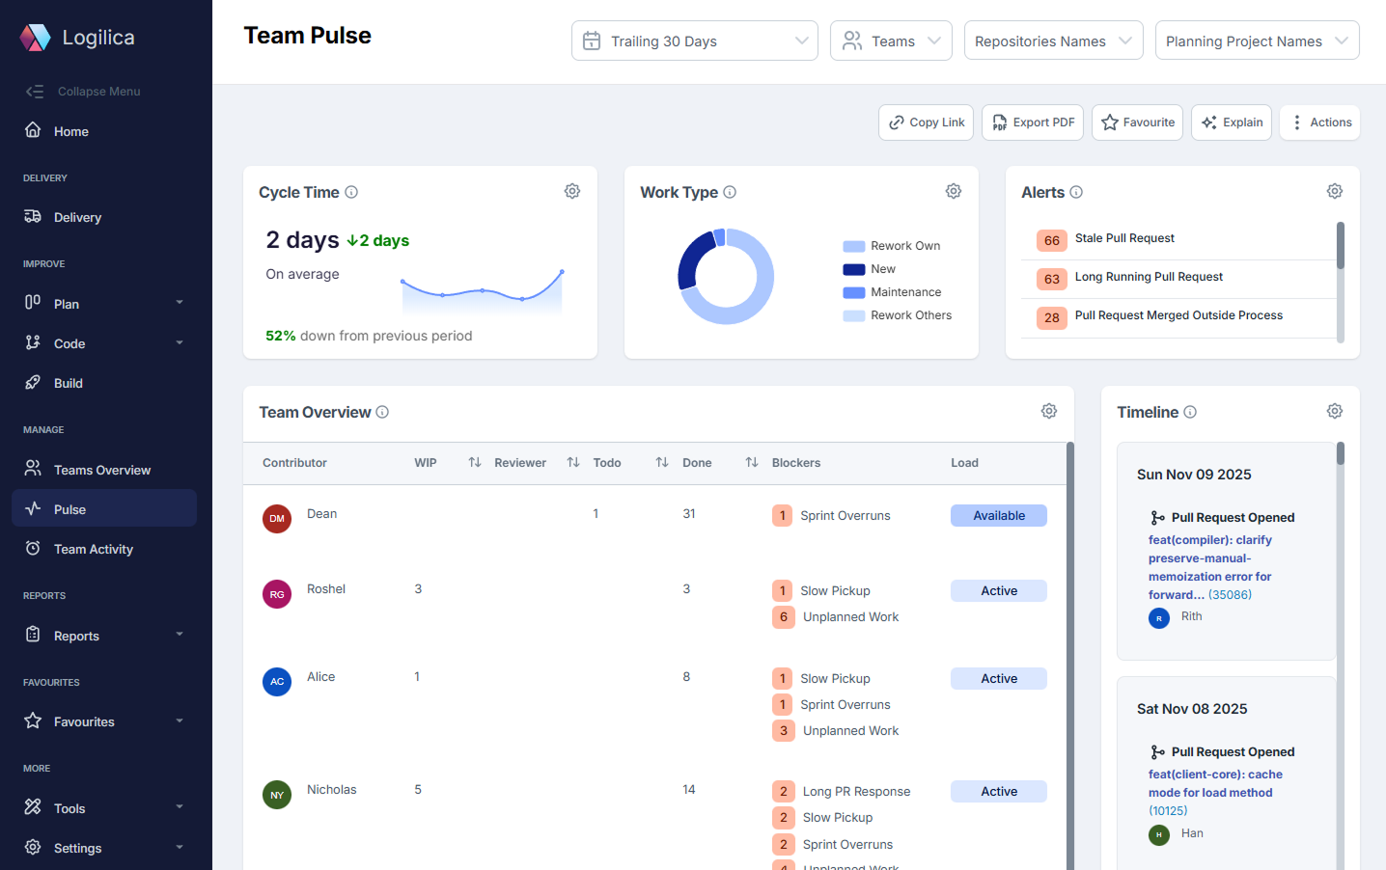Click the Alerts panel scrollbar
1386x870 pixels.
[x=1341, y=245]
